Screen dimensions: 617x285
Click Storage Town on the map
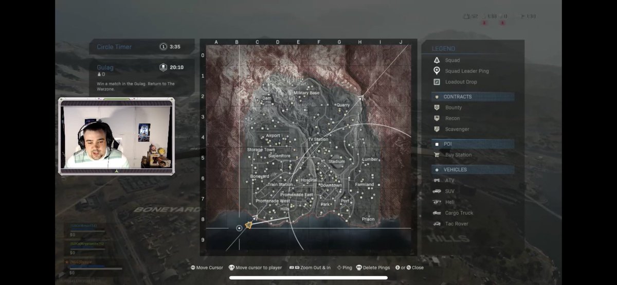pyautogui.click(x=261, y=150)
